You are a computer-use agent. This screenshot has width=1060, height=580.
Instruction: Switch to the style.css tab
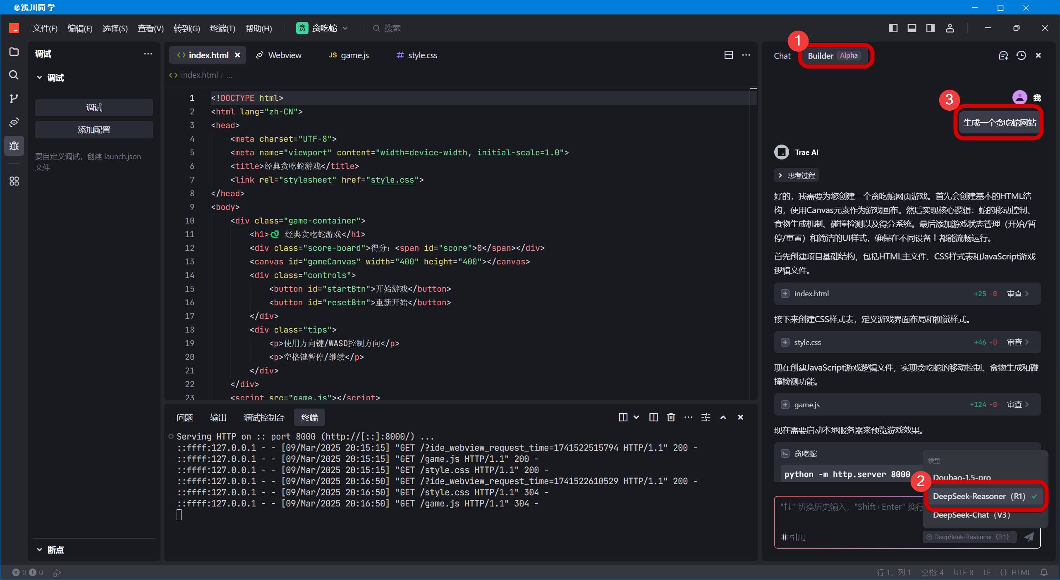417,55
